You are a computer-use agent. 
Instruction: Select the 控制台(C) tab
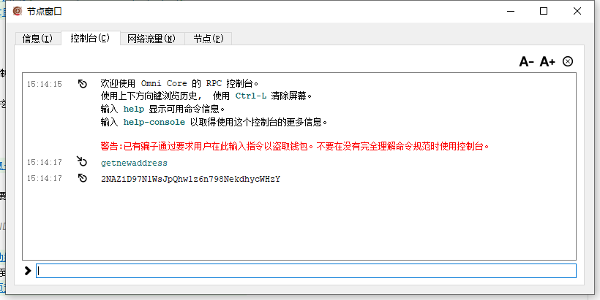[90, 38]
